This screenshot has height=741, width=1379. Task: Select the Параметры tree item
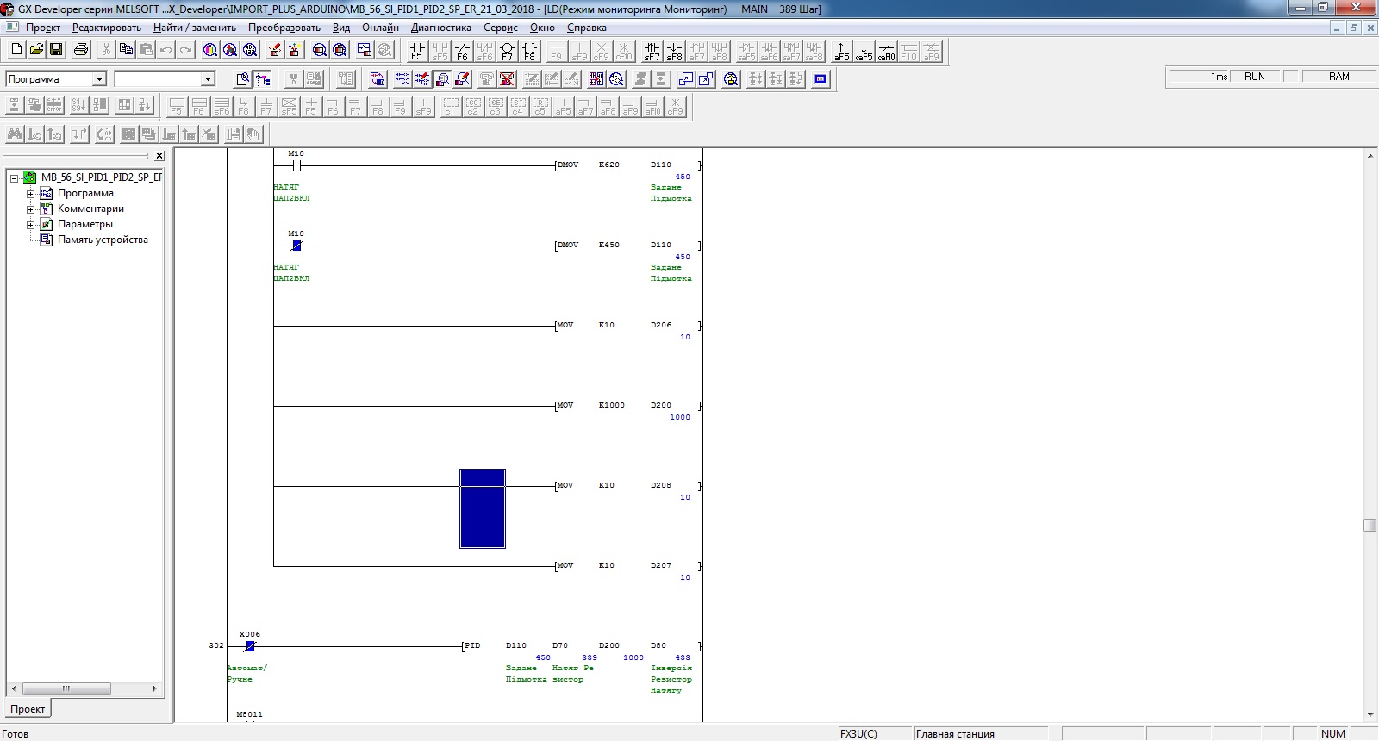84,224
